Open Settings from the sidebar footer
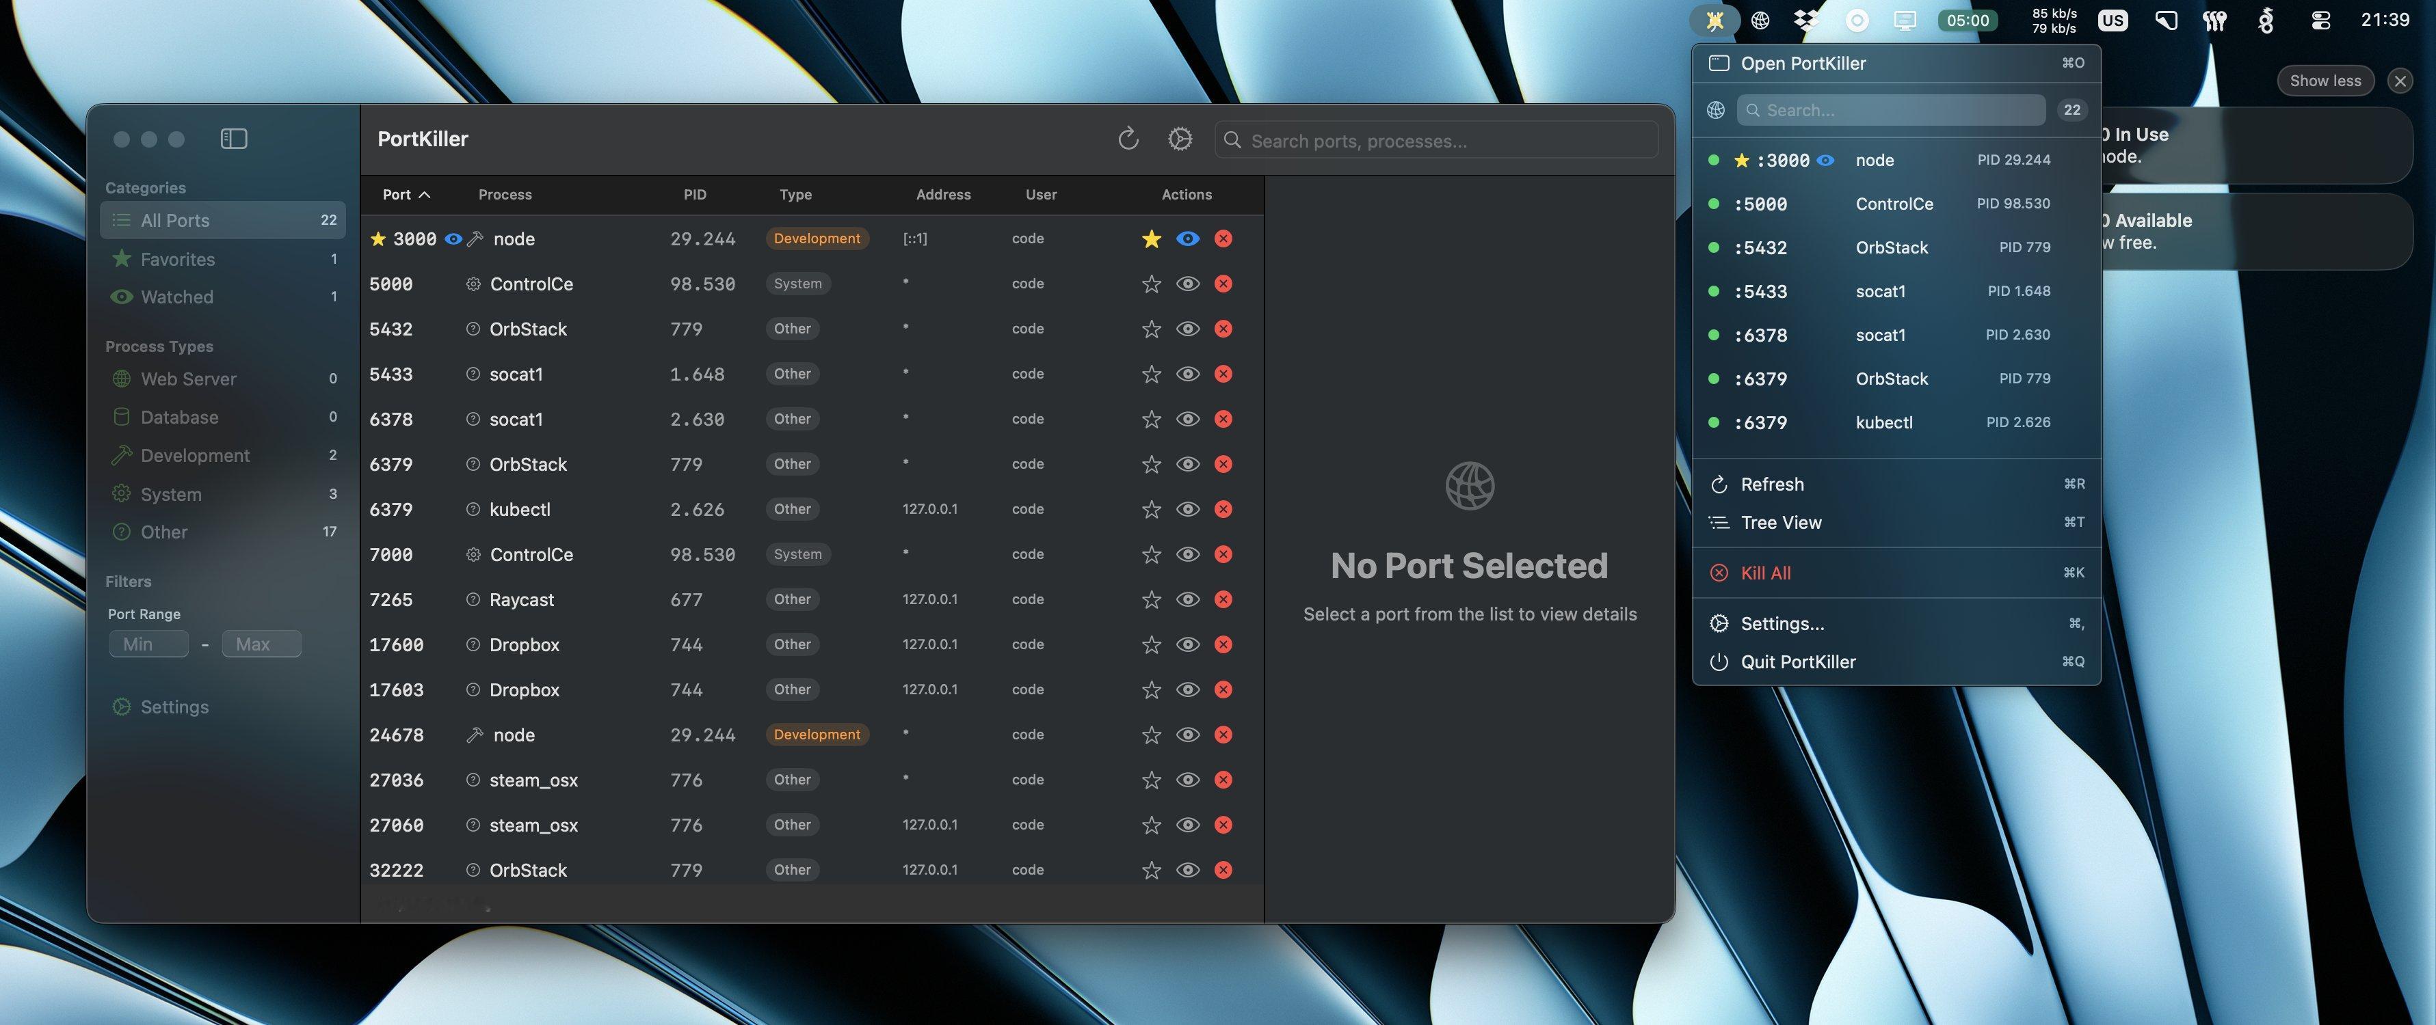 174,706
